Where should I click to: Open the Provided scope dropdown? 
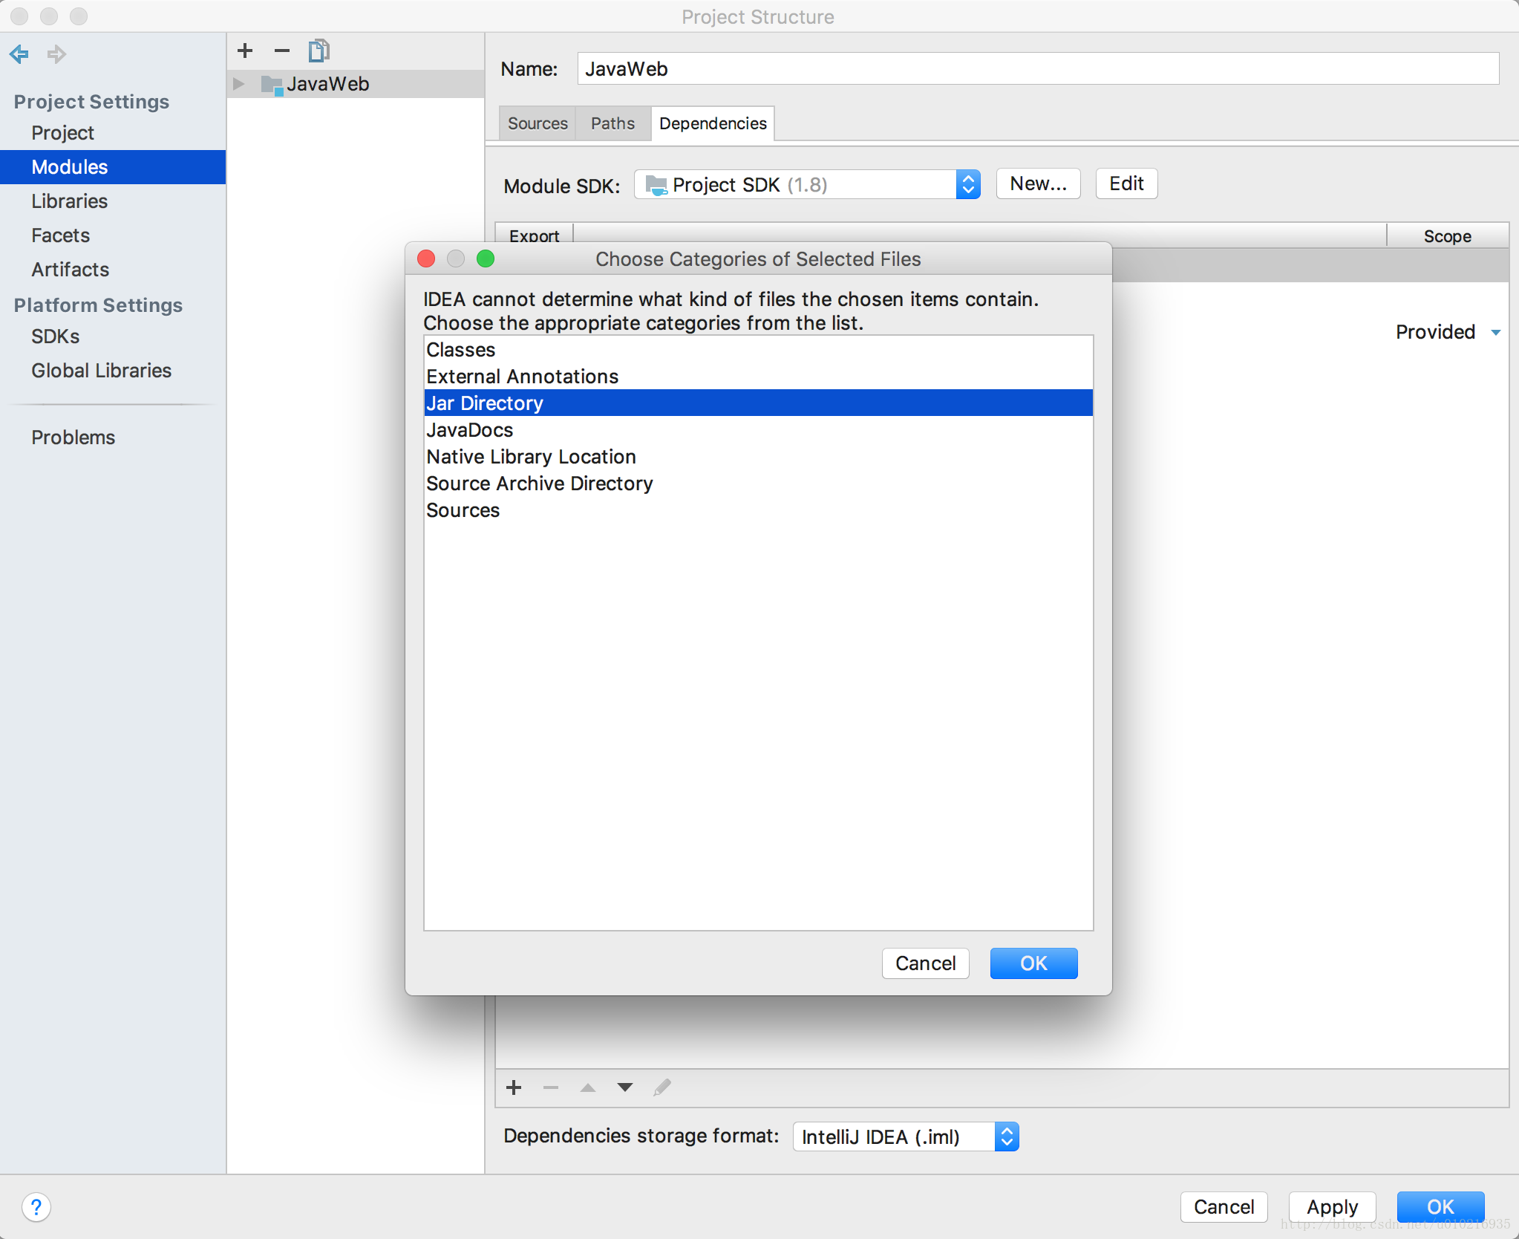(x=1496, y=332)
